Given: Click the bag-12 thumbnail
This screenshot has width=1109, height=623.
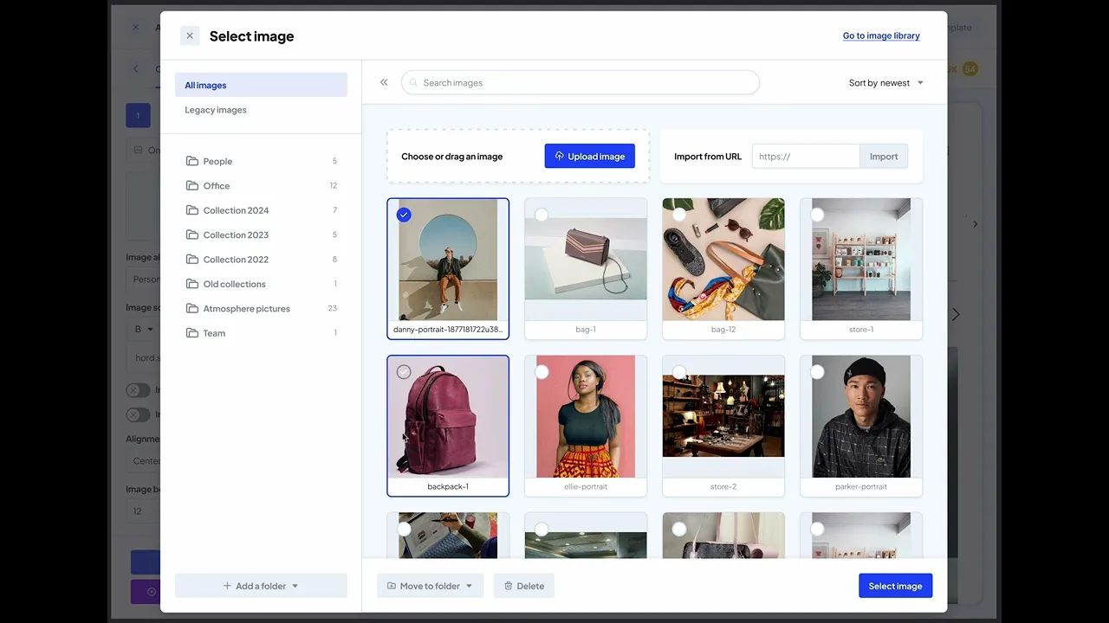Looking at the screenshot, I should point(723,260).
